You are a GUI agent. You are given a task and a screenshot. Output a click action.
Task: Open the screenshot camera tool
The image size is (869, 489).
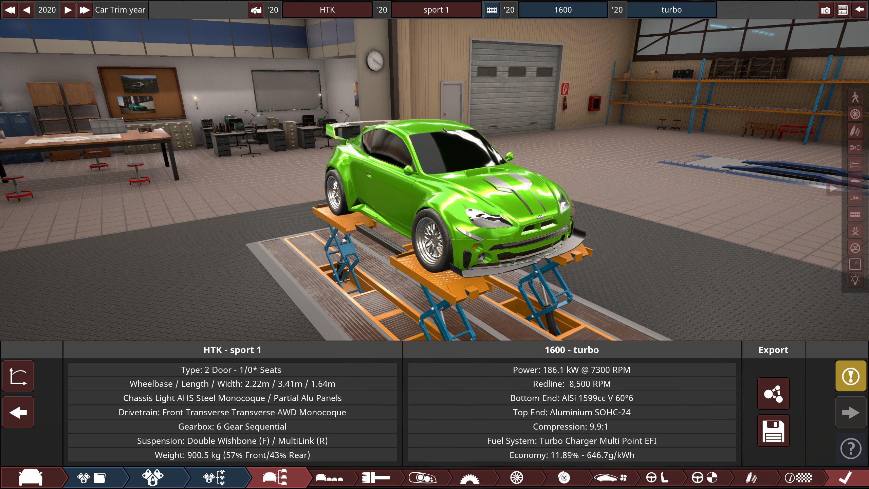pos(826,10)
